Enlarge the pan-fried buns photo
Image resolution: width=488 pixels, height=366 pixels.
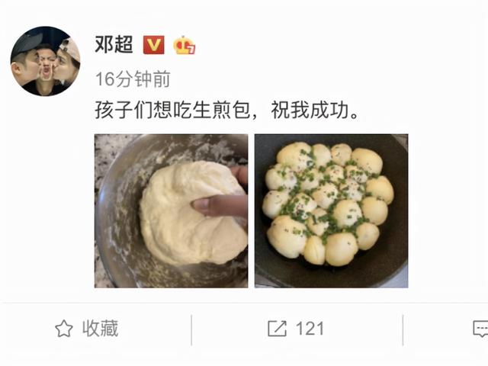(x=332, y=211)
